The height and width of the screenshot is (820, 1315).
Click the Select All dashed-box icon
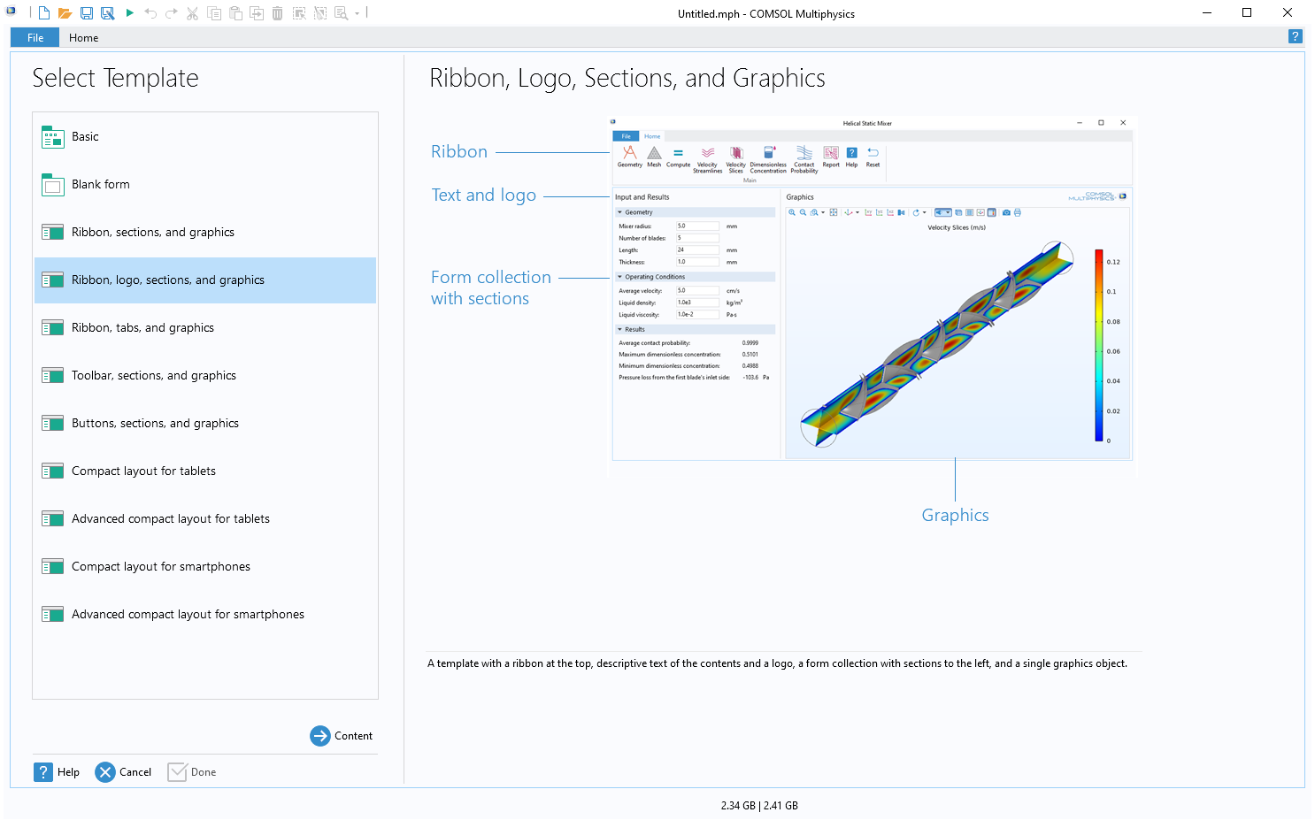pos(299,13)
